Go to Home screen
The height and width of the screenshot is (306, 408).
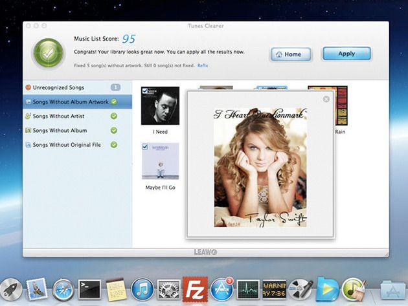(x=291, y=54)
